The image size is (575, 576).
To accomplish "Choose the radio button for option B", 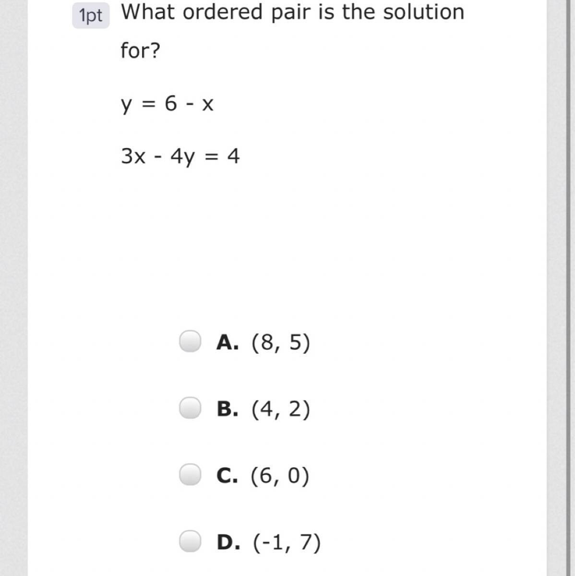I will (x=190, y=408).
